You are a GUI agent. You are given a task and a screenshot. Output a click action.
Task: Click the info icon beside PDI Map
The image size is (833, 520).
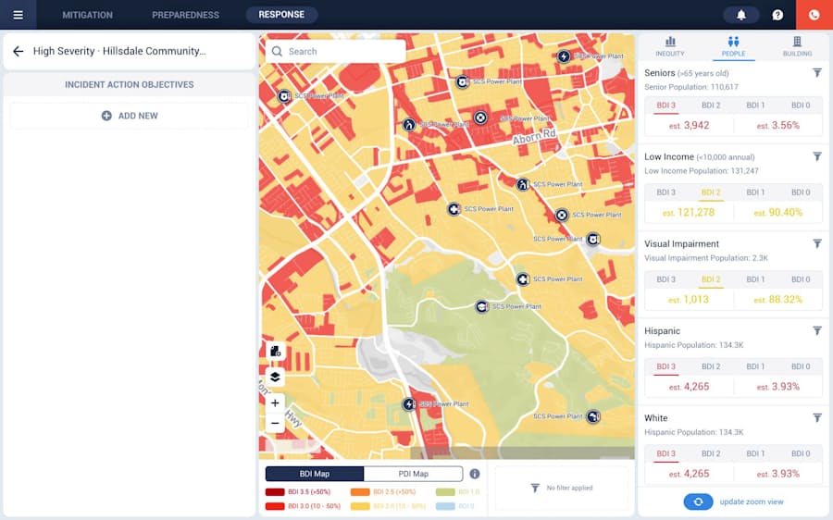(475, 474)
